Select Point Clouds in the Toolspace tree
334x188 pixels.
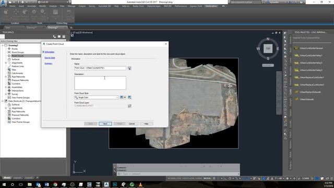click(x=18, y=56)
